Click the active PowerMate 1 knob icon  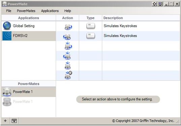click(x=7, y=92)
